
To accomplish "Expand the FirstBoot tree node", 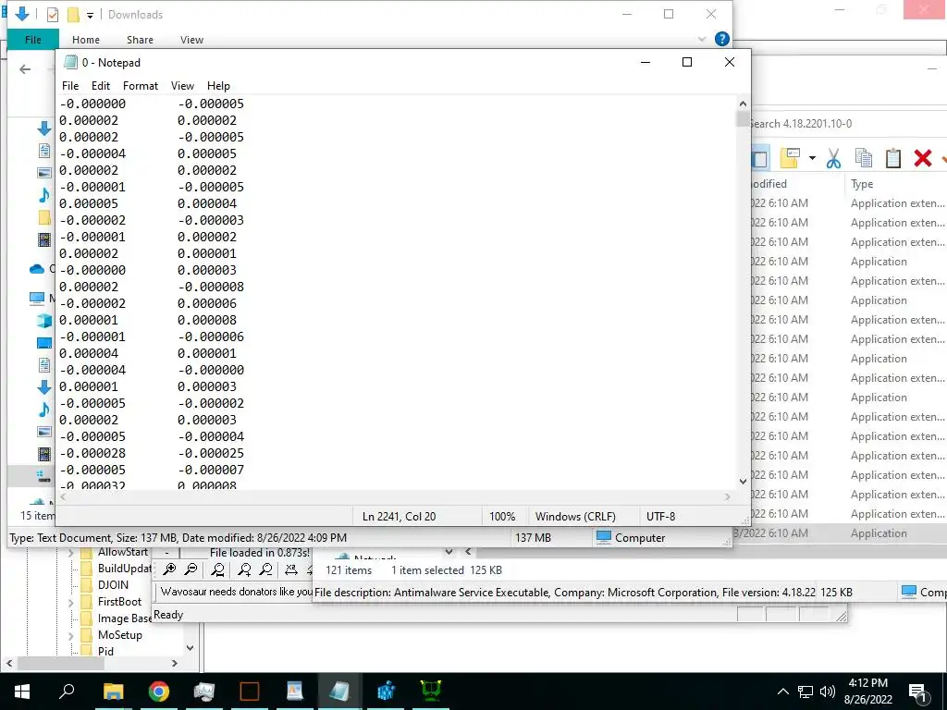I will coord(70,602).
